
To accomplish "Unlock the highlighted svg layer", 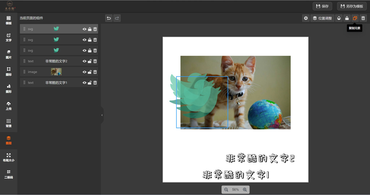I will click(x=90, y=29).
